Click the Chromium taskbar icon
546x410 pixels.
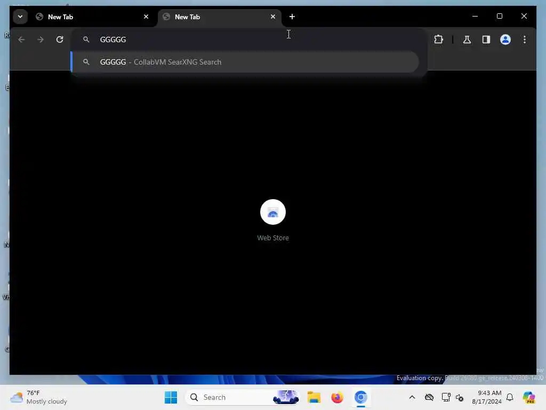point(361,397)
